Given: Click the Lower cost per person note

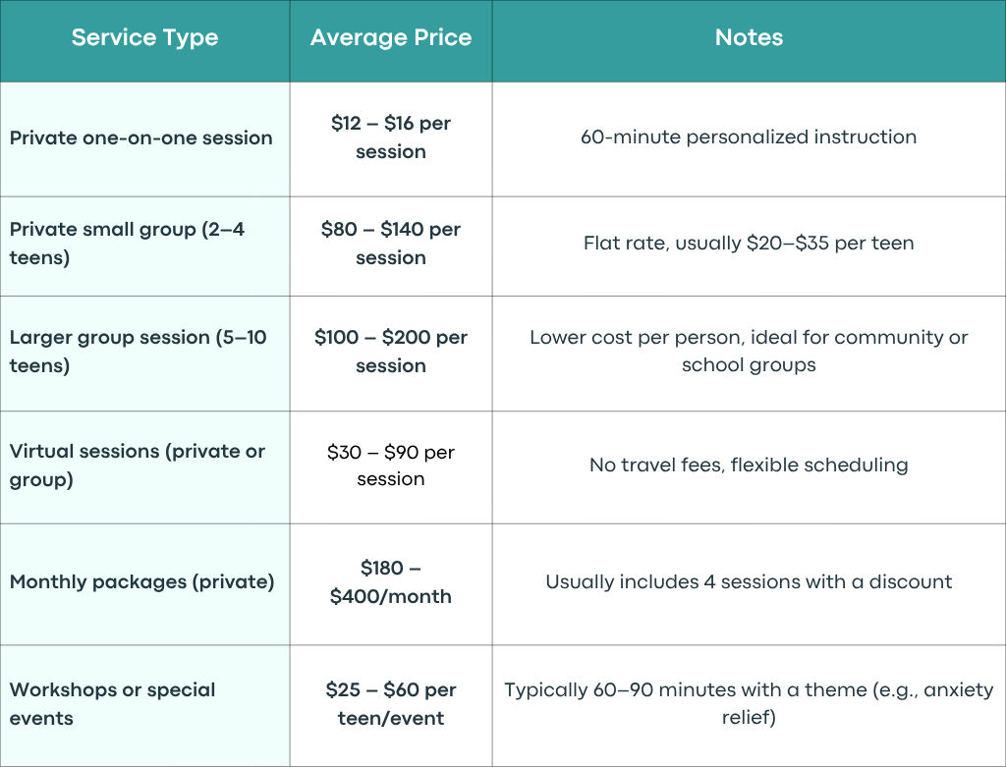Looking at the screenshot, I should (749, 351).
